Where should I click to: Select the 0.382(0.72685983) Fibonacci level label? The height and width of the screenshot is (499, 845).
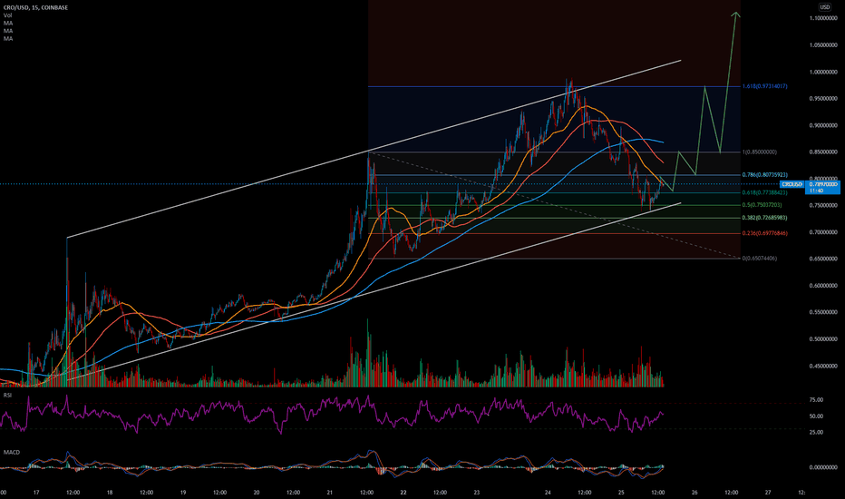click(764, 218)
